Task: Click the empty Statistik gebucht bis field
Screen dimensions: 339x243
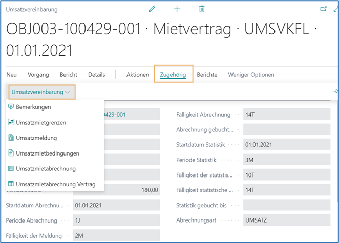Action: click(x=287, y=205)
